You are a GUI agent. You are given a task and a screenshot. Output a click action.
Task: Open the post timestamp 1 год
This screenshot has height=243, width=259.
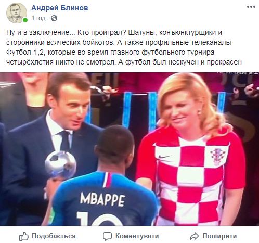(x=38, y=18)
